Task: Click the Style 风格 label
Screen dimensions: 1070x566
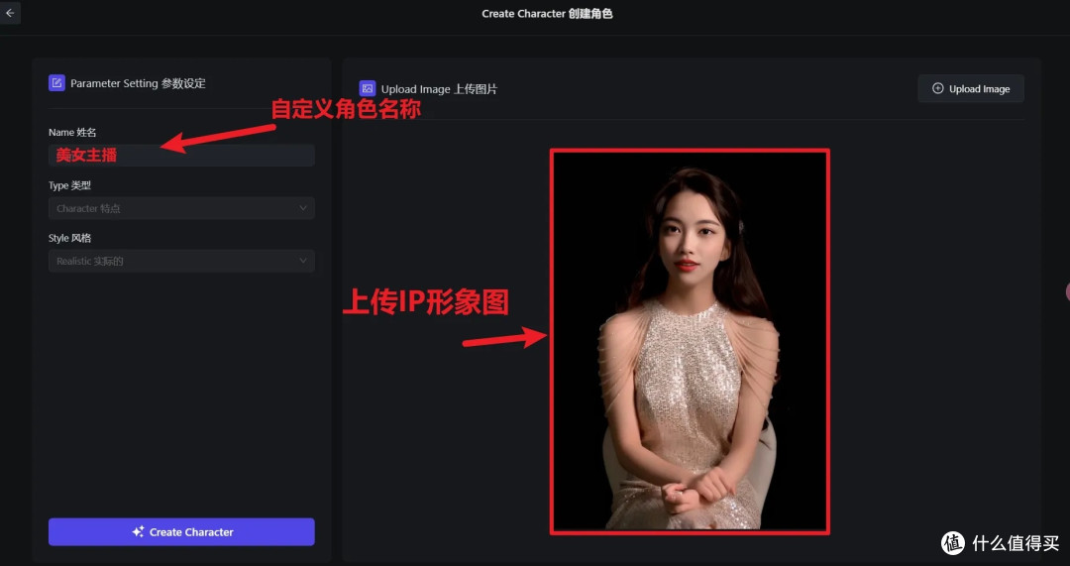Action: tap(69, 238)
